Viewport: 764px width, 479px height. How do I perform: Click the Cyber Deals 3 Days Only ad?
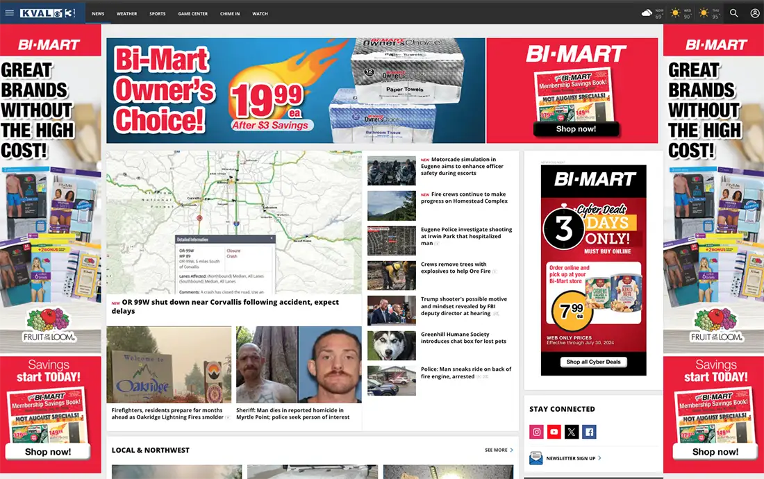593,270
